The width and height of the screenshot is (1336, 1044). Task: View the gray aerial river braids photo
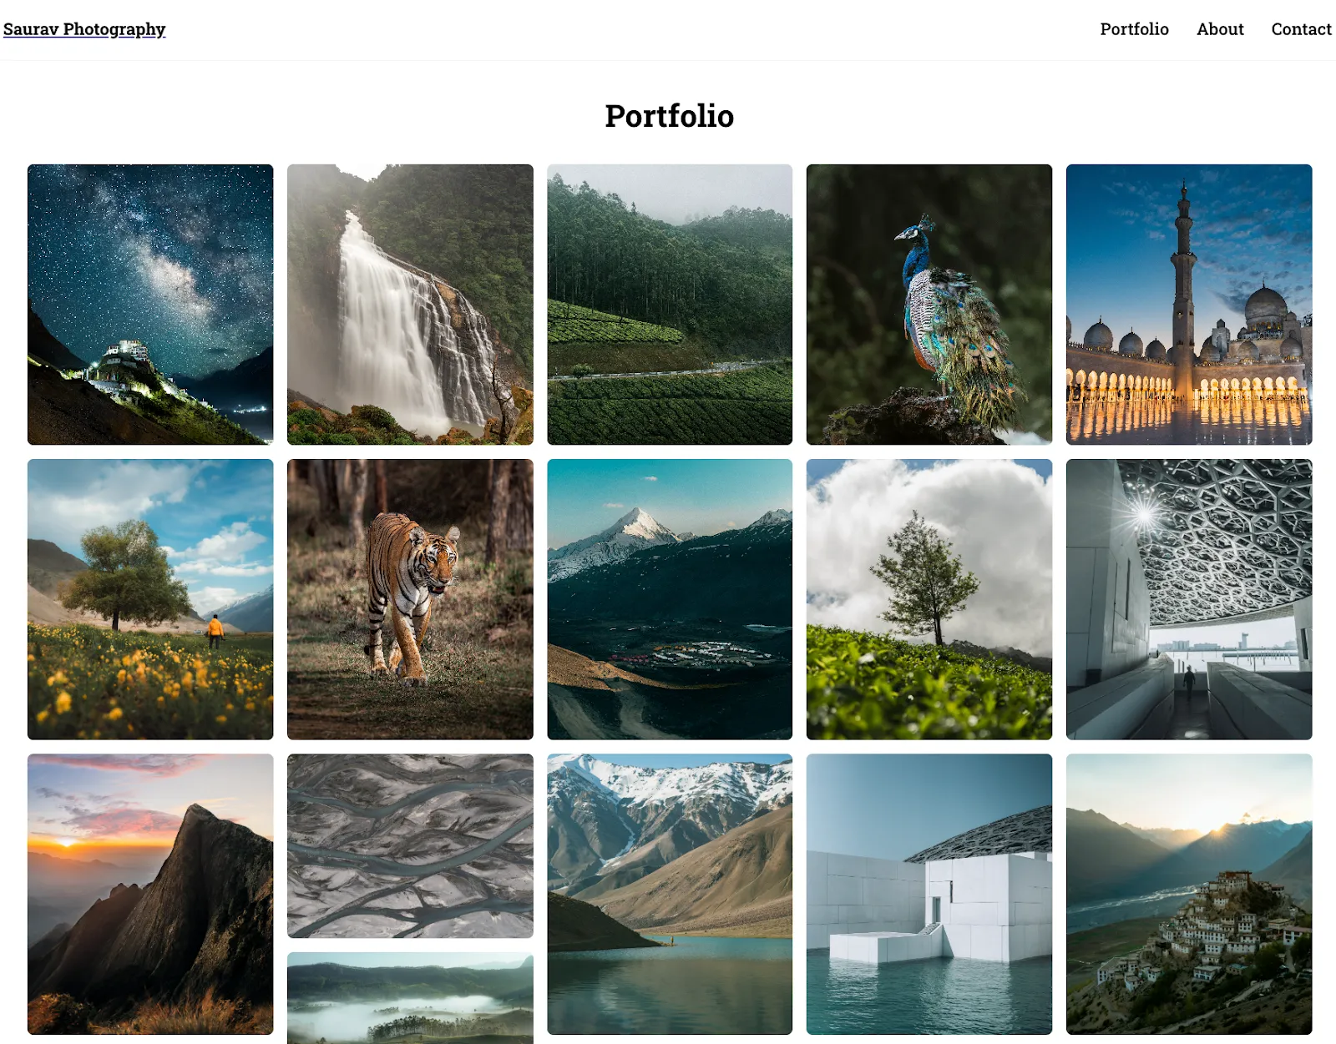click(x=410, y=846)
